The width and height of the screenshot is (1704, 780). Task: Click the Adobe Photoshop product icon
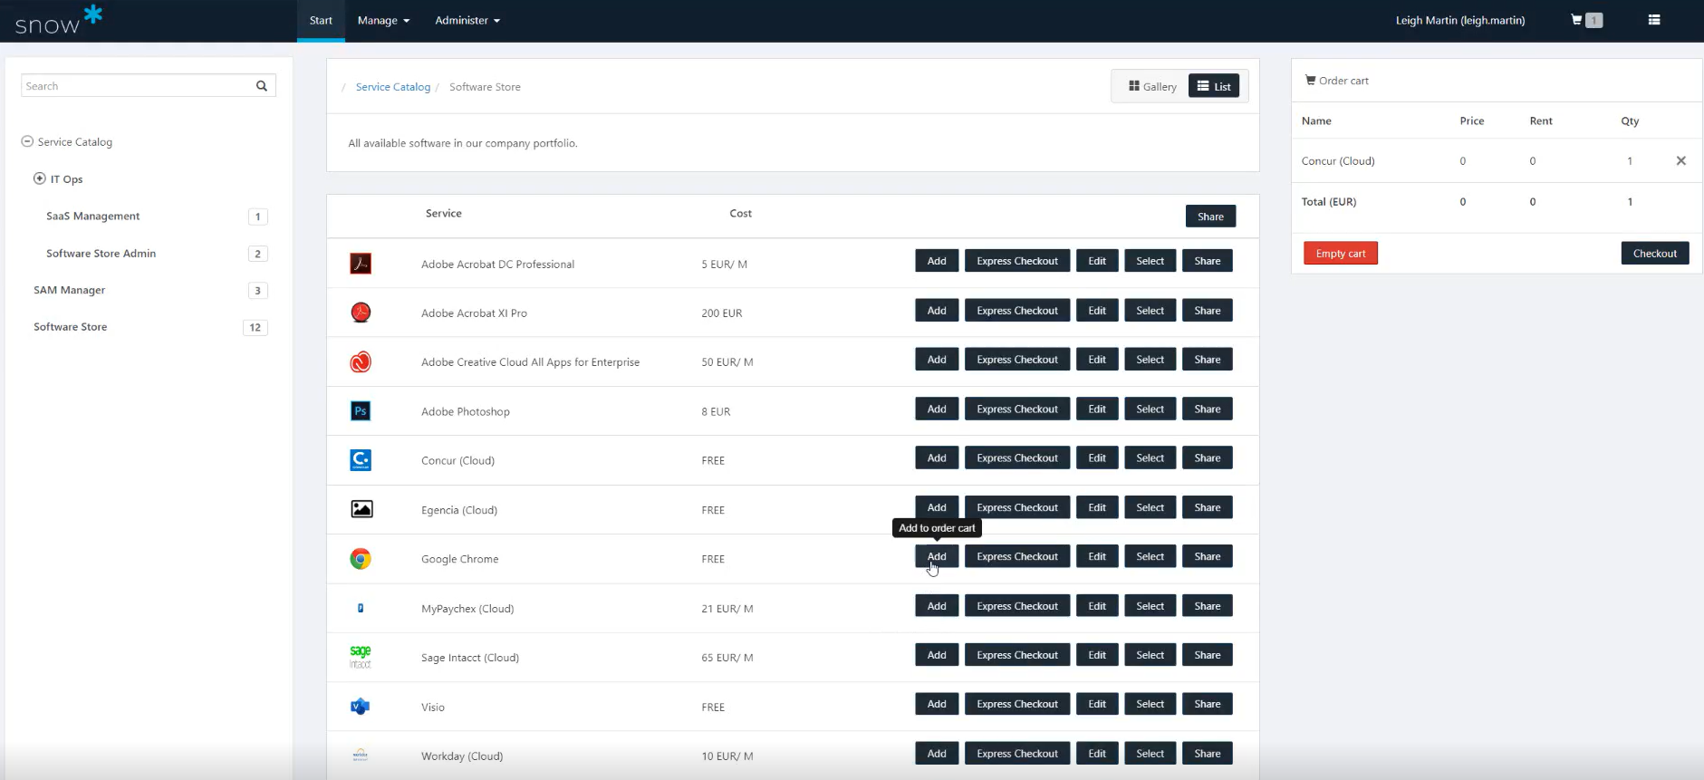[361, 411]
